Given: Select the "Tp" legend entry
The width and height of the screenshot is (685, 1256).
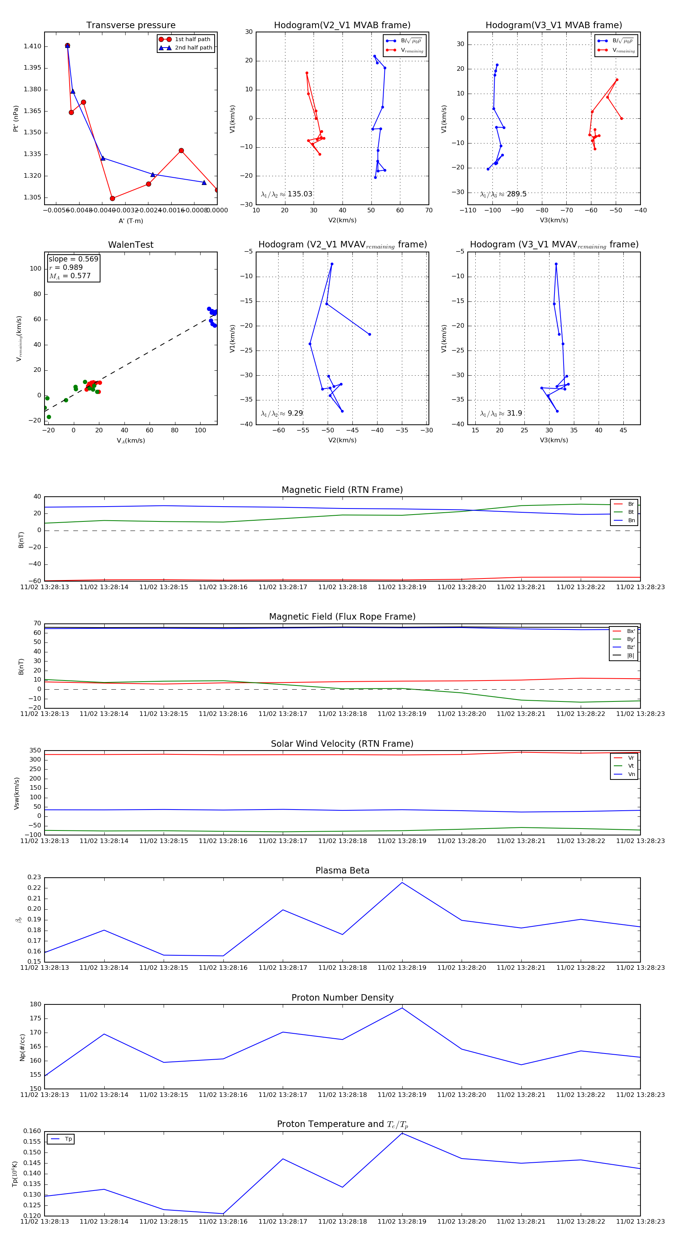Looking at the screenshot, I should tap(61, 1139).
